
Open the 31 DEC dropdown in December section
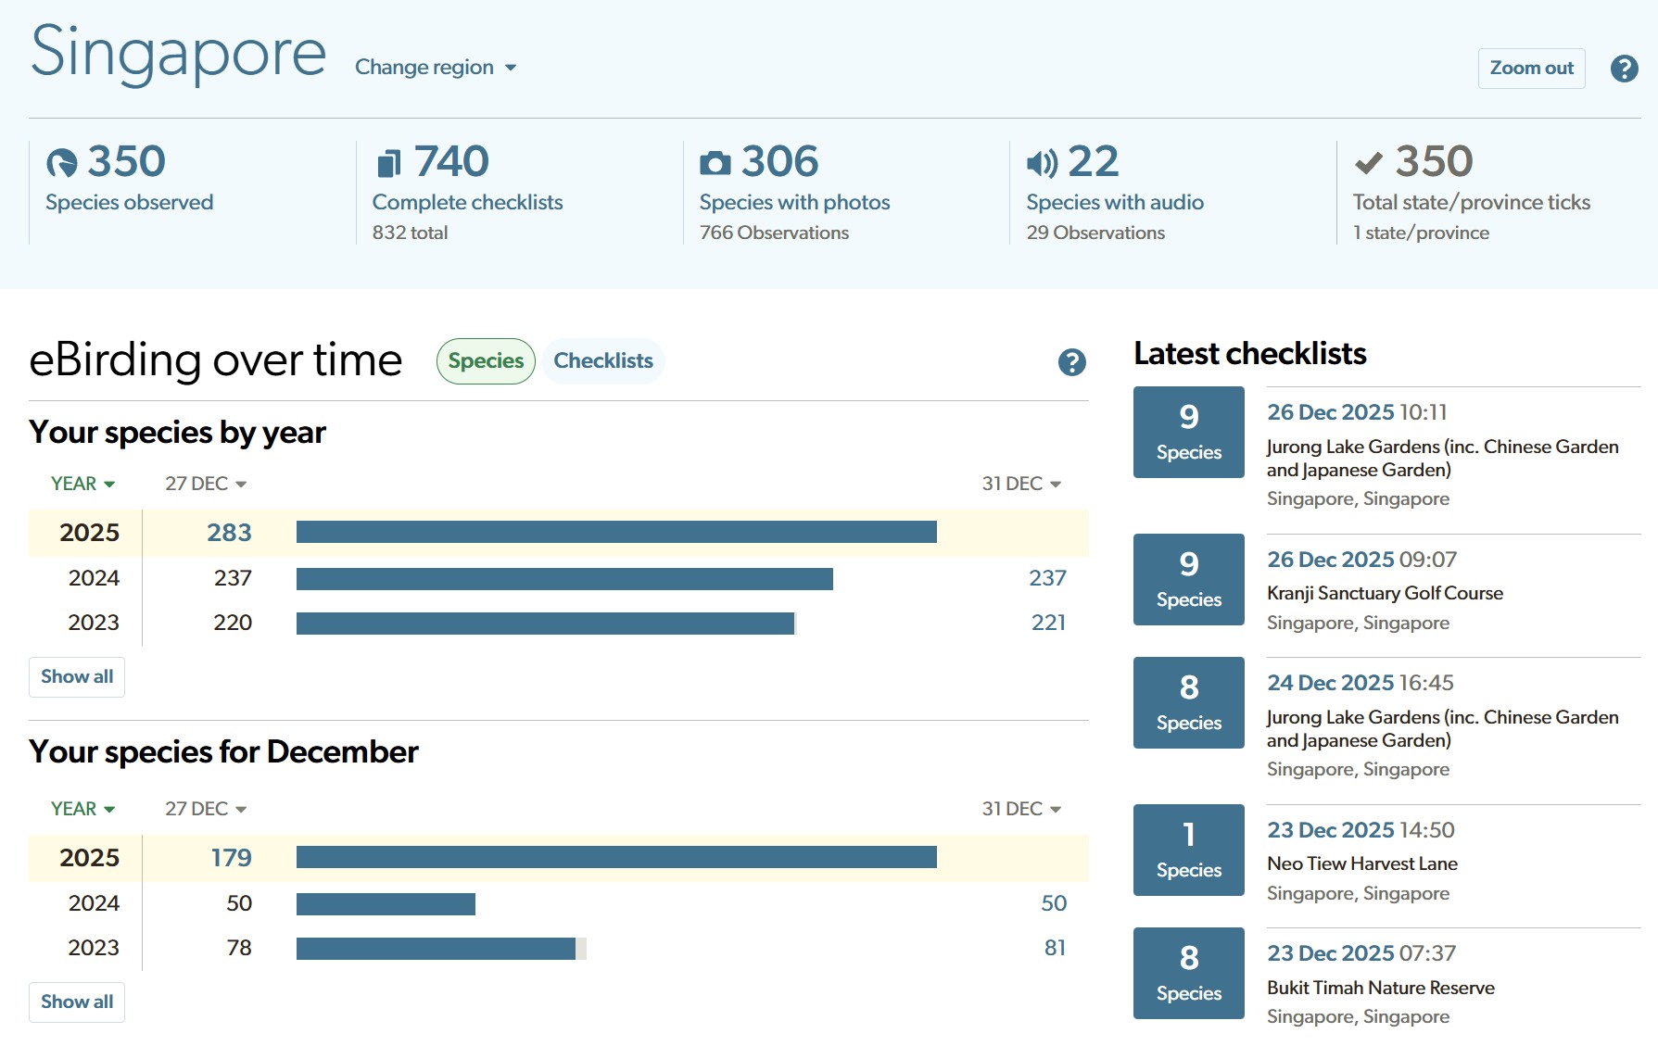(x=1021, y=809)
